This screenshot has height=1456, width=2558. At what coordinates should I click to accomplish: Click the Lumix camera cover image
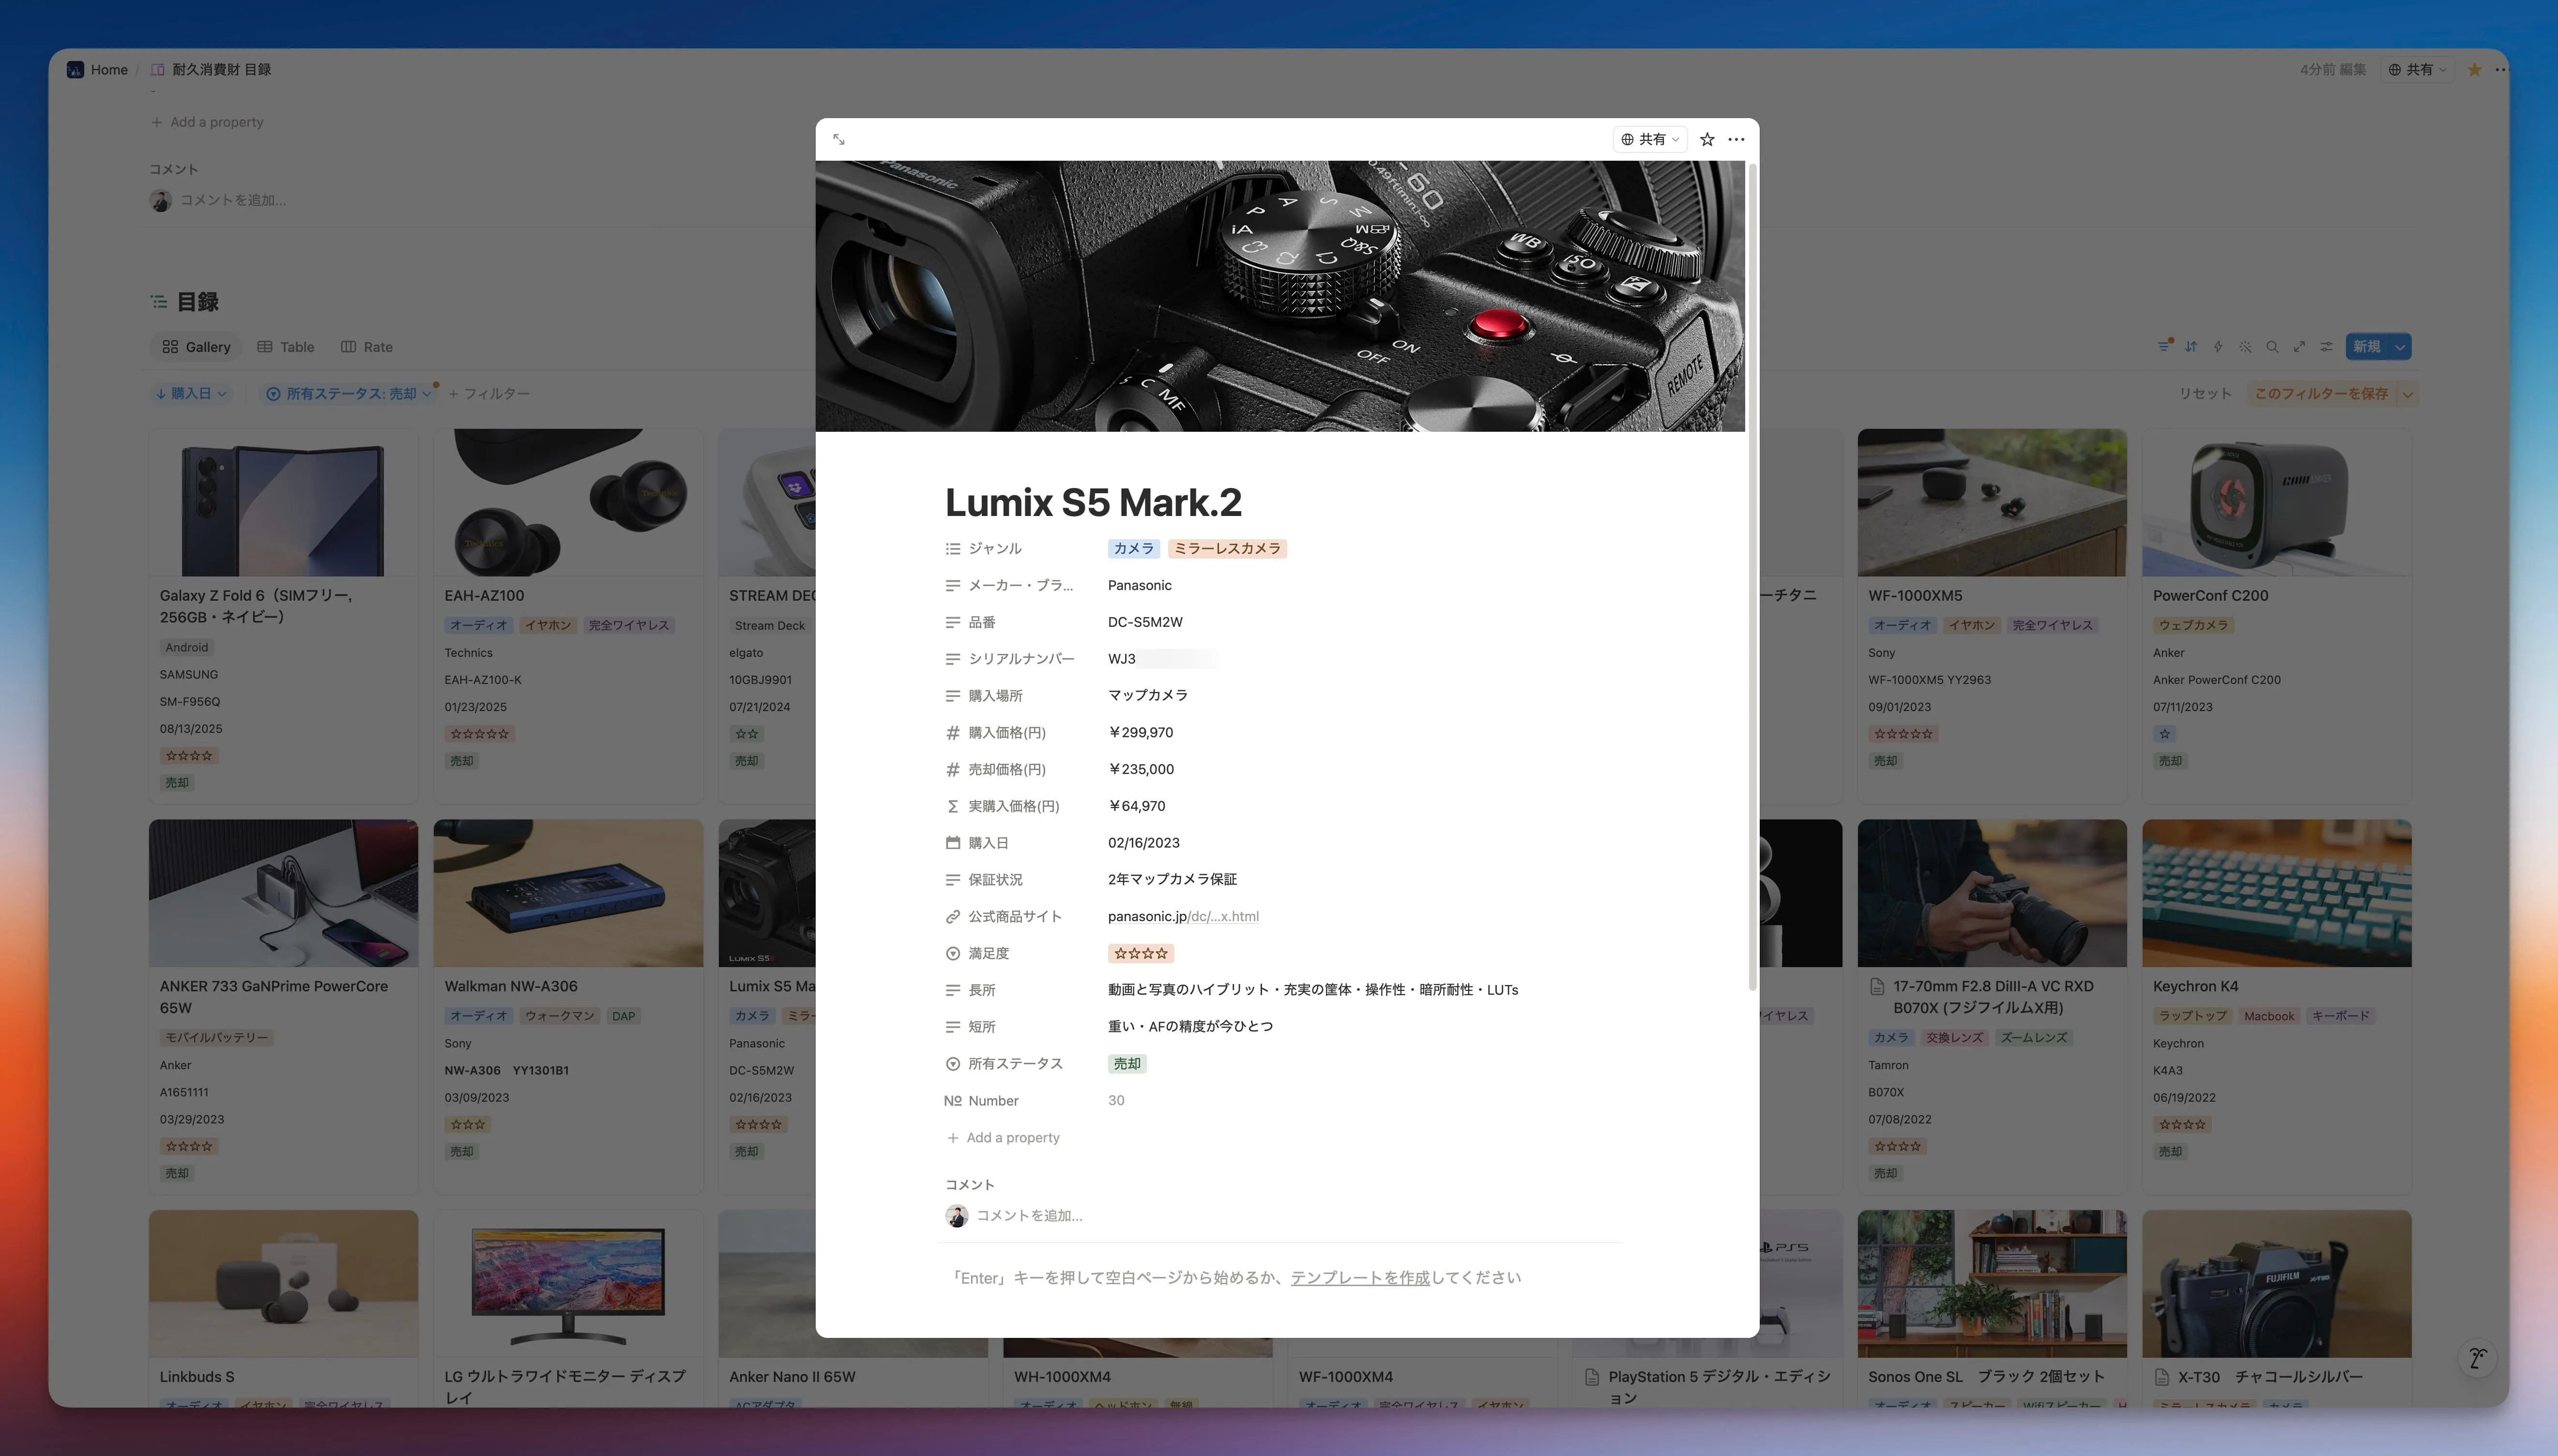pyautogui.click(x=1280, y=296)
